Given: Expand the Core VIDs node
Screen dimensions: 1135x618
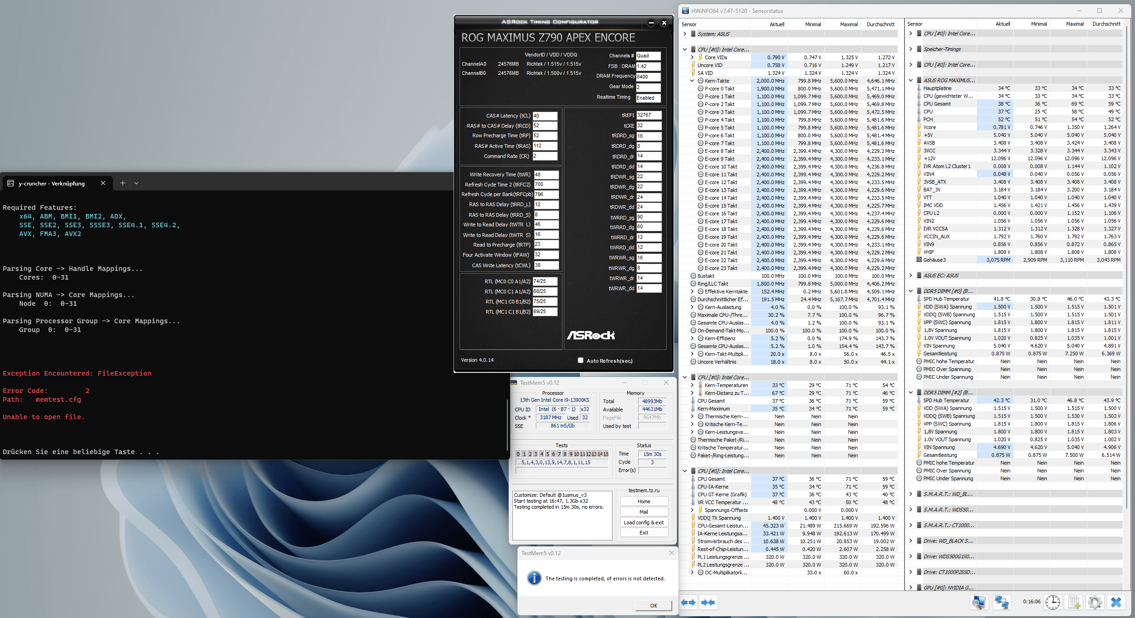Looking at the screenshot, I should [x=692, y=57].
